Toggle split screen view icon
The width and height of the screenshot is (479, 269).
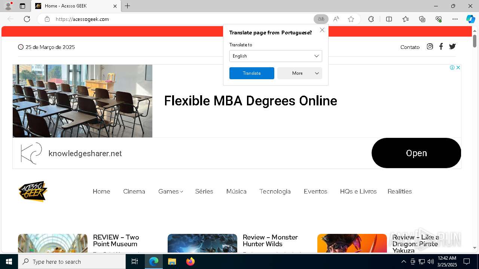click(x=389, y=19)
